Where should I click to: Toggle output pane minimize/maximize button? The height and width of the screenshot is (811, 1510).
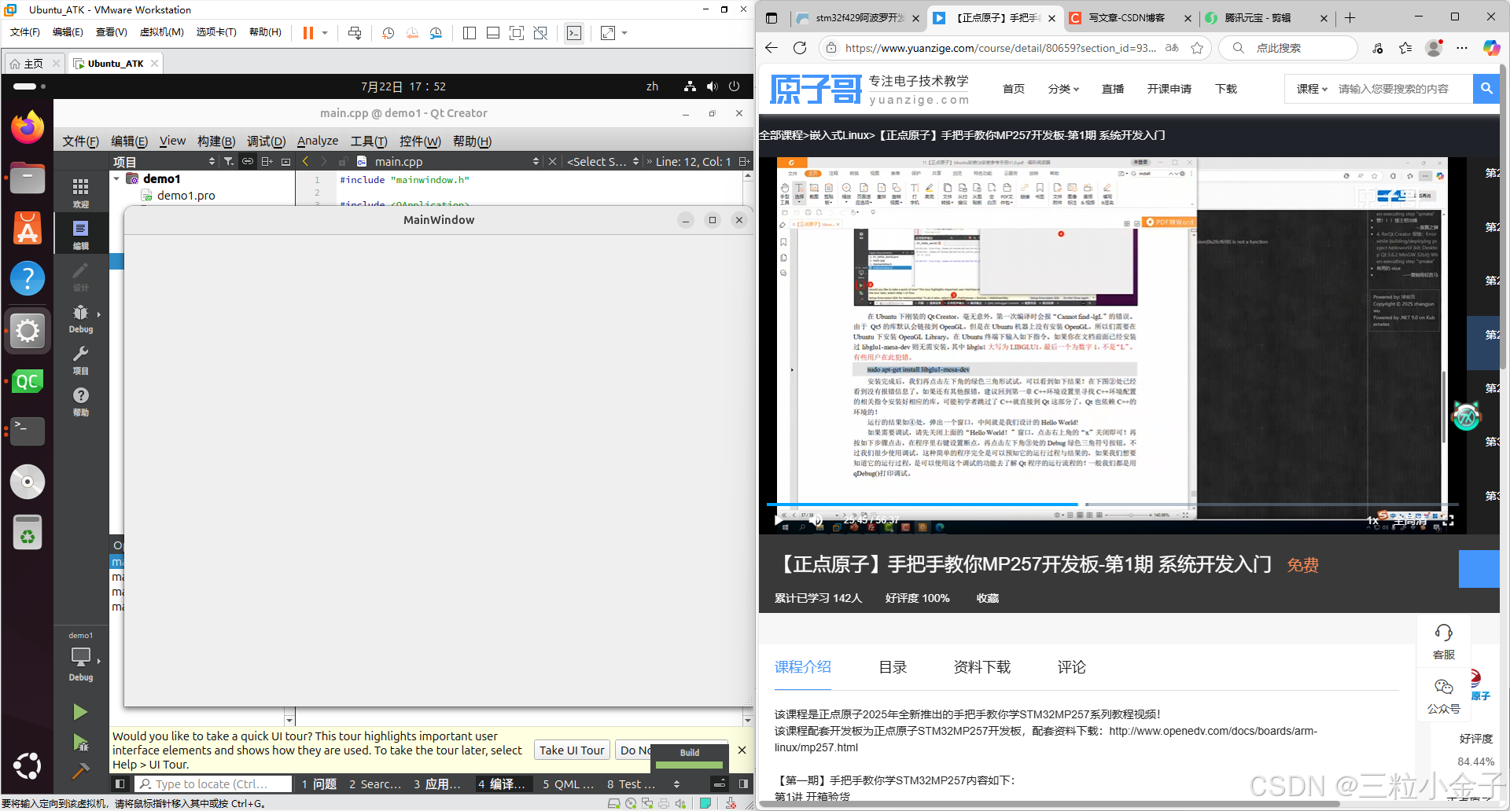tap(720, 783)
